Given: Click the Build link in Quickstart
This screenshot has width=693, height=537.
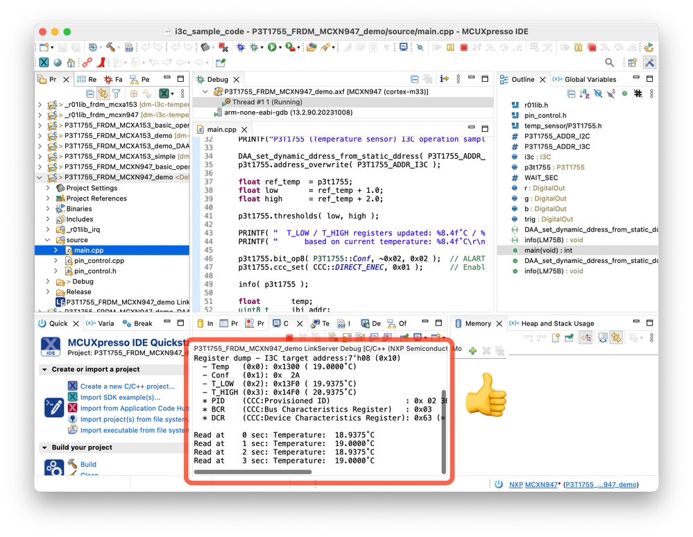Looking at the screenshot, I should (88, 465).
